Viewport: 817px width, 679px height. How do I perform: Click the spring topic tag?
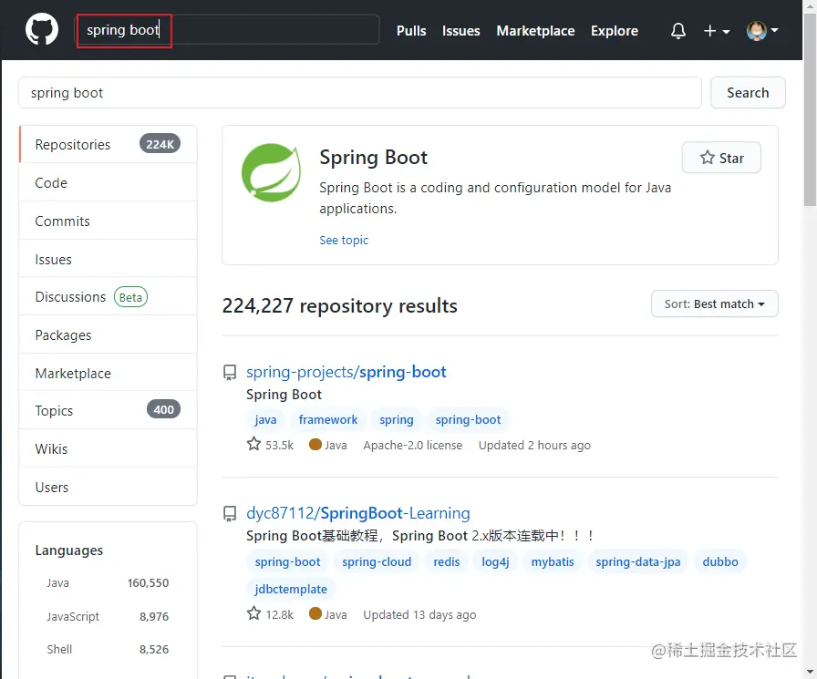tap(396, 419)
